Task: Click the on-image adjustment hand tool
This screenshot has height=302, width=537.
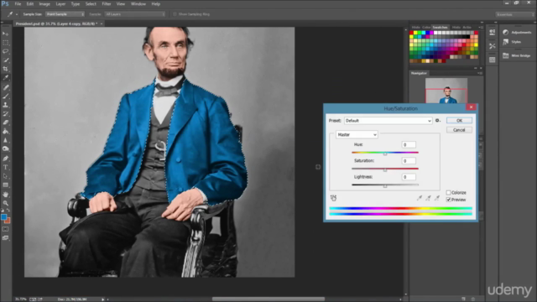Action: (x=334, y=198)
